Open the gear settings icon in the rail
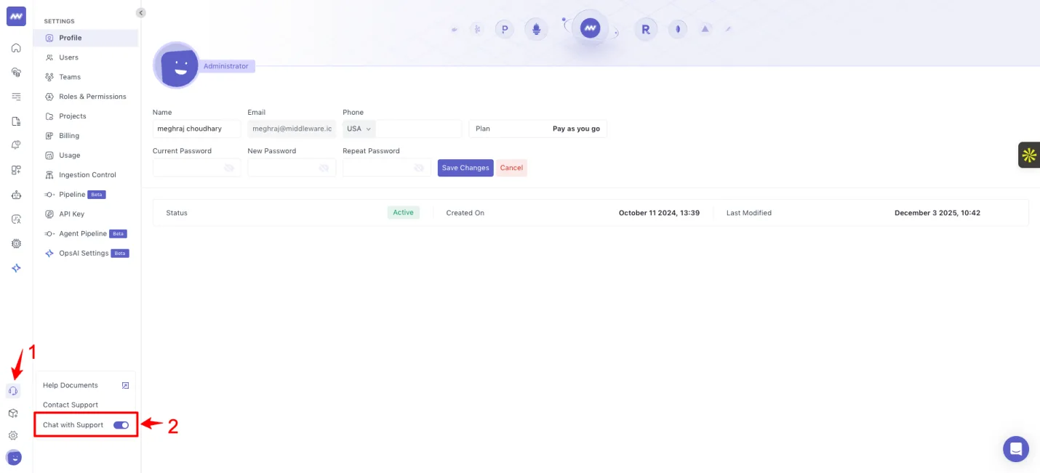The width and height of the screenshot is (1040, 473). [x=13, y=436]
